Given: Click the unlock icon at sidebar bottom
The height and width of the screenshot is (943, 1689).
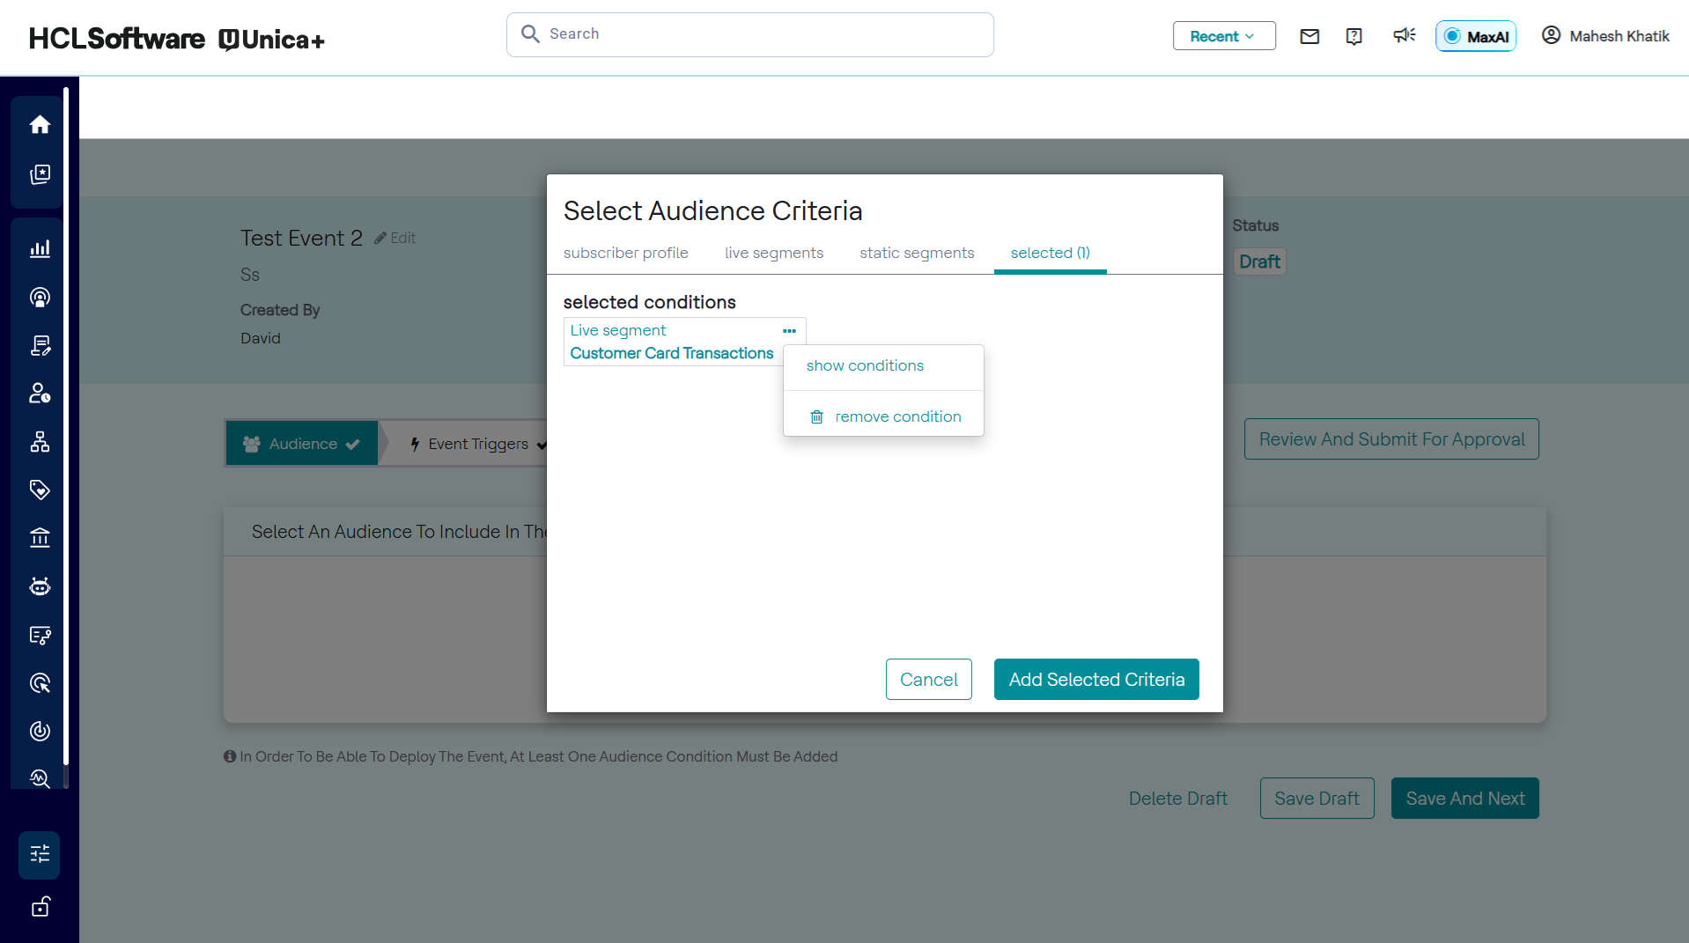Looking at the screenshot, I should 40,907.
